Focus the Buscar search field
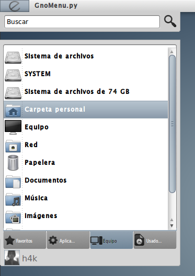Screen dimensions: 195x276 [x=82, y=21]
